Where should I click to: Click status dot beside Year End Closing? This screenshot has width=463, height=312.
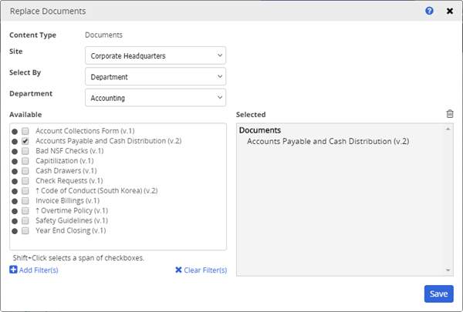(15, 231)
